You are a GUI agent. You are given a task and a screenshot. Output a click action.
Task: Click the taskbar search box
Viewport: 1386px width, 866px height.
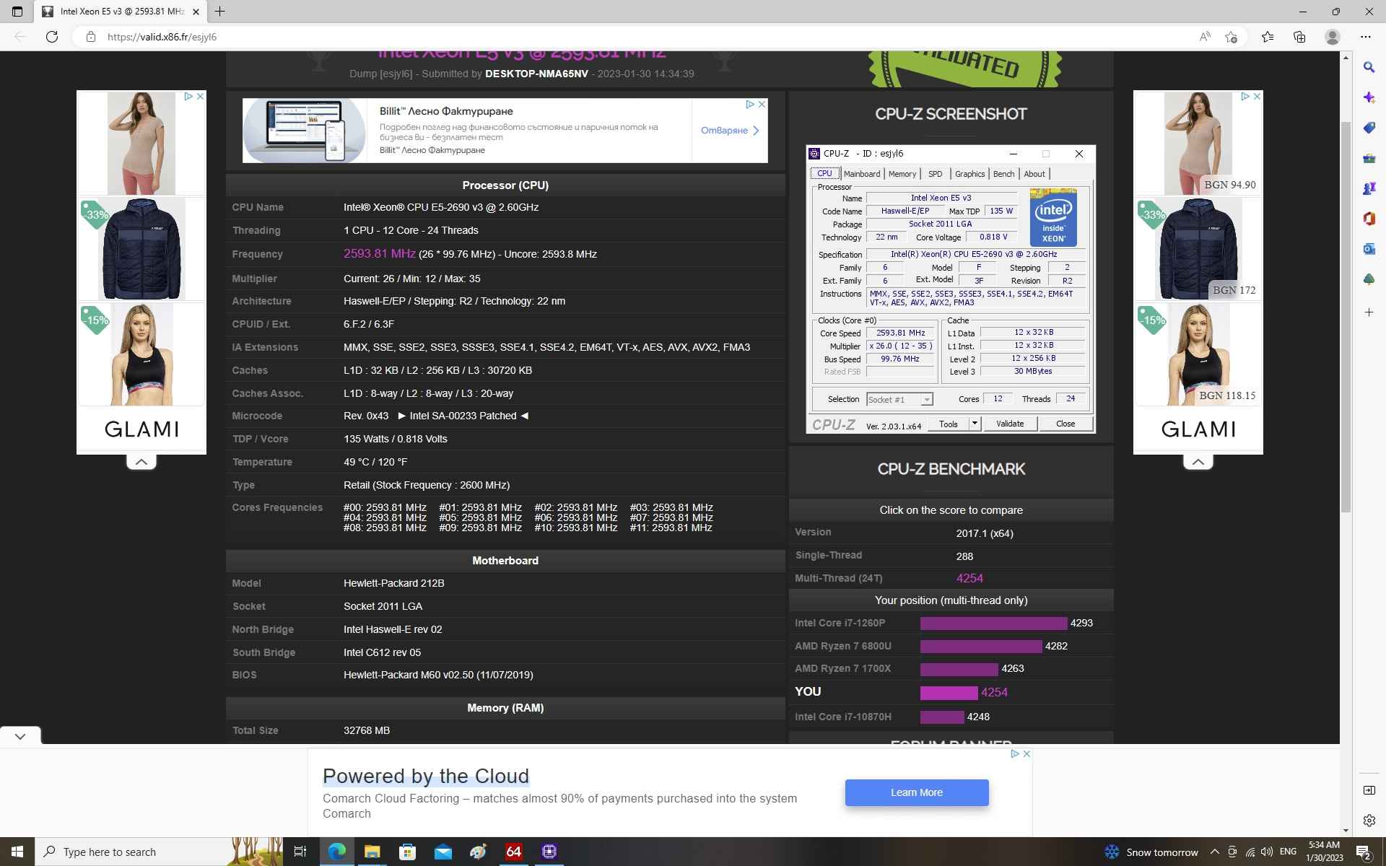click(x=159, y=852)
